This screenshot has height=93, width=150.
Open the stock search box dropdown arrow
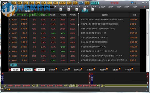(x=55, y=7)
